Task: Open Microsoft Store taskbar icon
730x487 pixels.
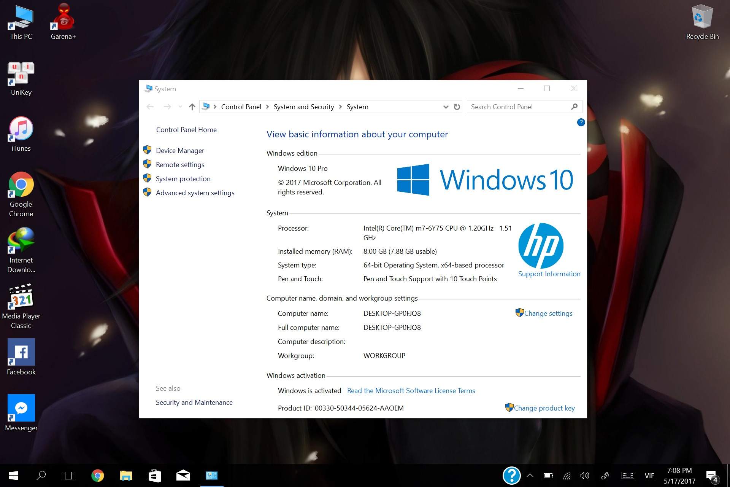Action: 154,476
